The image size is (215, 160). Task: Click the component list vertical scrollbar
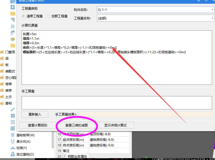(53, 140)
